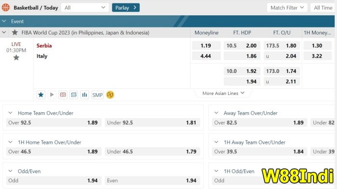Bet 1H Away Over 39.5 at 1.84

[259, 152]
